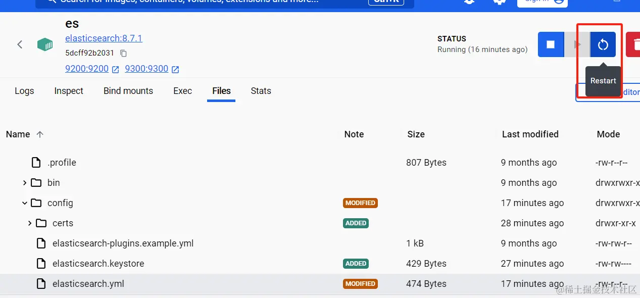Click file icon of elasticsearch.keystore
Screen dimensions: 640x298
click(41, 264)
